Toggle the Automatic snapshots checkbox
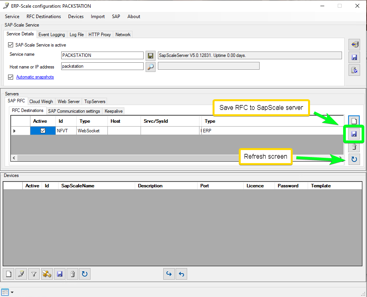This screenshot has height=297, width=367. [11, 77]
